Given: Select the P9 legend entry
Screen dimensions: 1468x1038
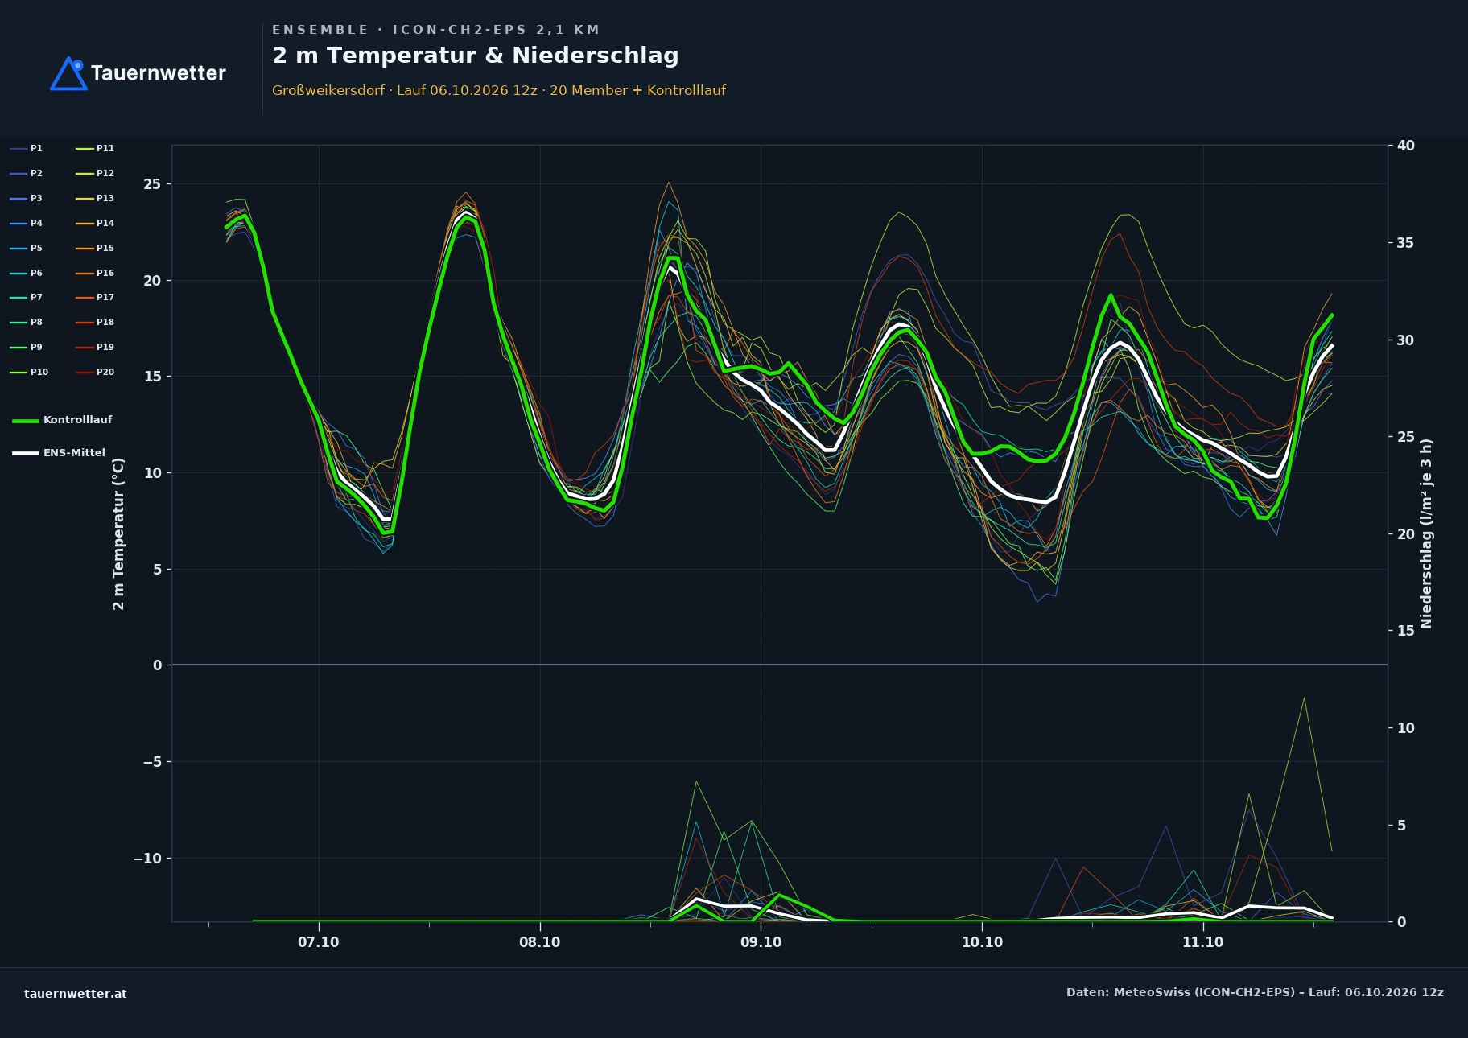Looking at the screenshot, I should point(27,347).
